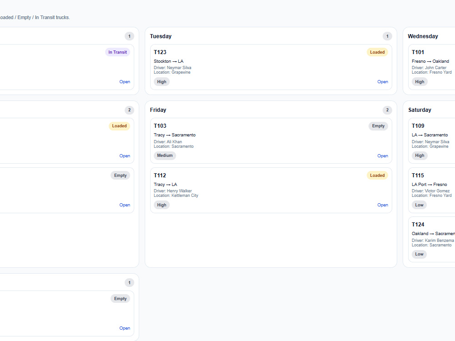Click the Loaded badge on T112

tap(377, 176)
